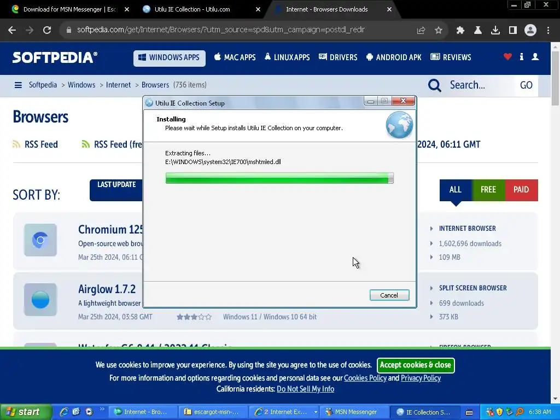Open the Windows breadcrumb link
Viewport: 560px width, 420px height.
pyautogui.click(x=81, y=85)
